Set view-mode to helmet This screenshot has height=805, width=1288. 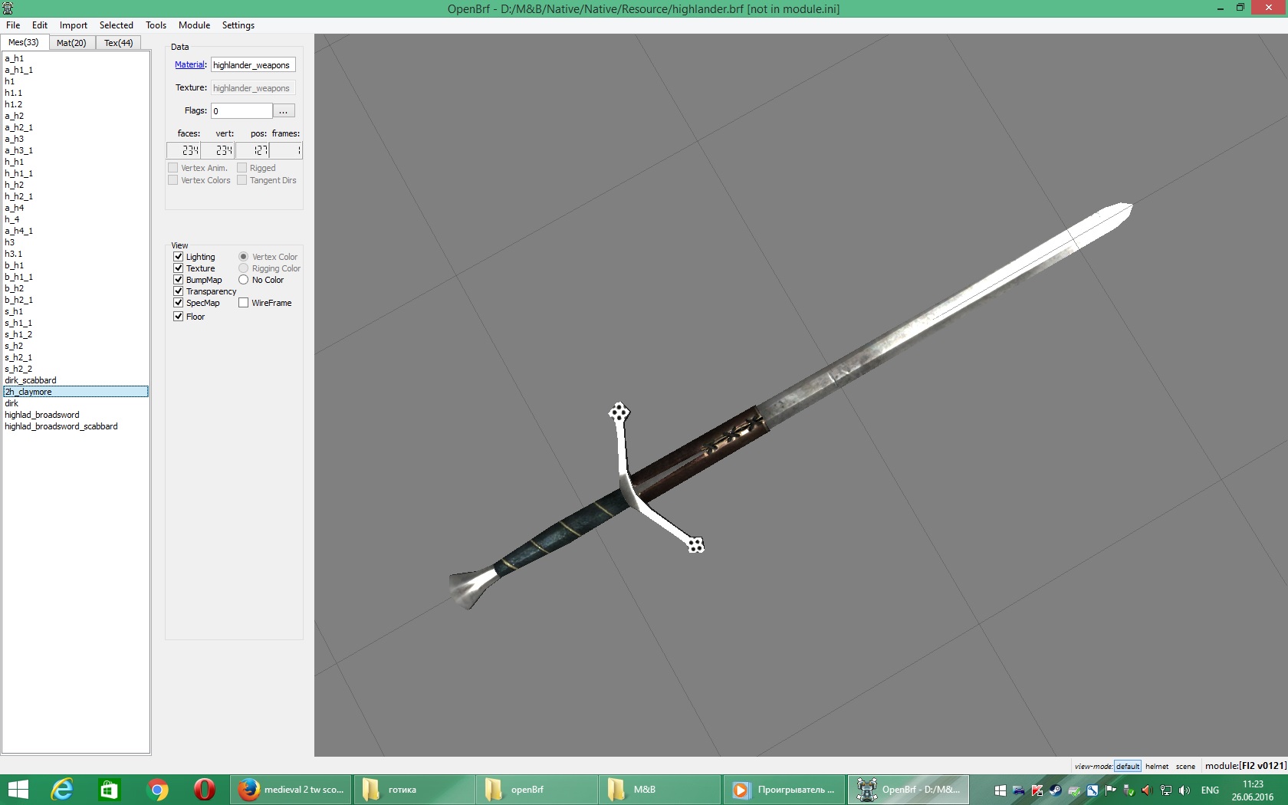tap(1157, 767)
